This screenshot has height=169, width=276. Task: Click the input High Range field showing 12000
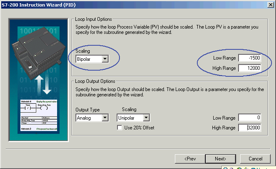coord(250,68)
